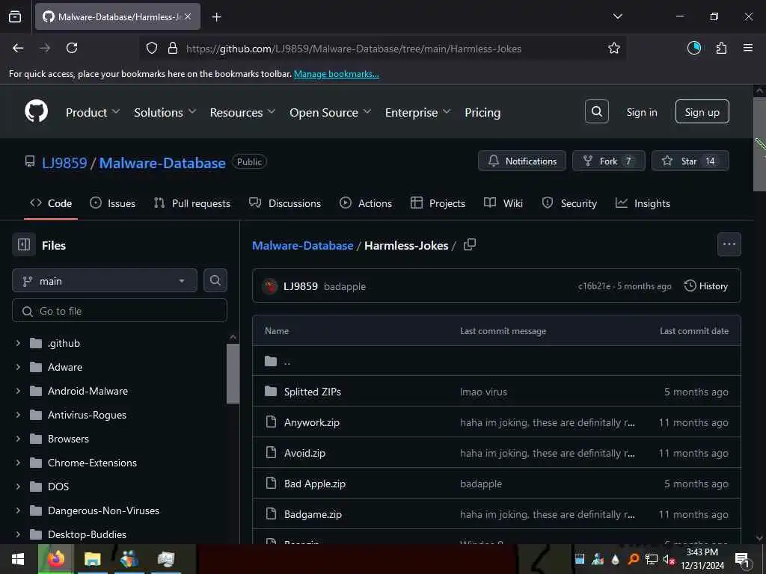
Task: Copy path icon next to Harmless-Jokes
Action: pyautogui.click(x=470, y=245)
